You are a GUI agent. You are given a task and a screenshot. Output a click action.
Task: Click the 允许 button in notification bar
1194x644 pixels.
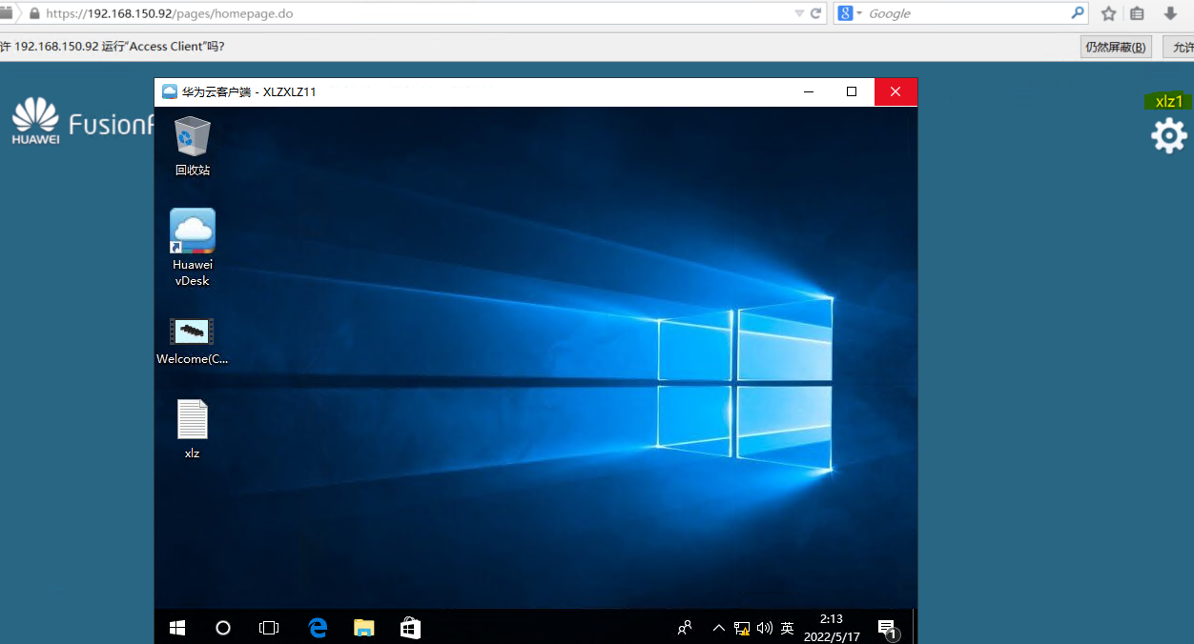(x=1181, y=47)
